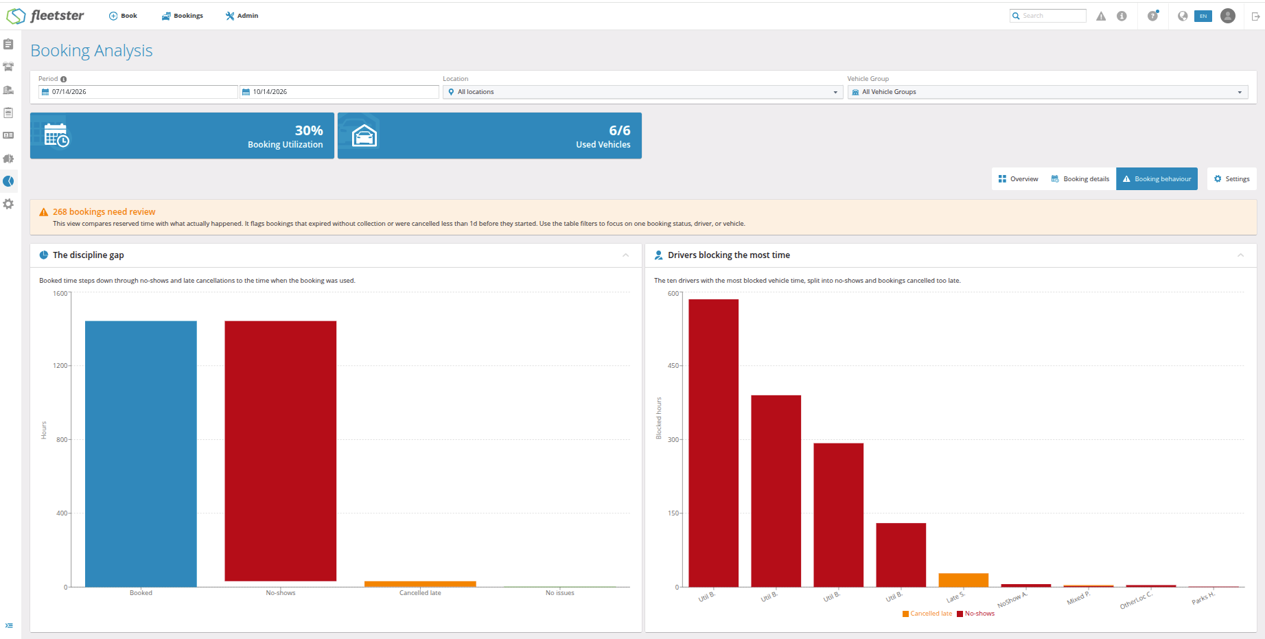Click the period end date 10/14/2026

339,92
